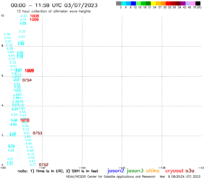
Task: Click the orange 'altika' satellite label
Action: pyautogui.click(x=152, y=170)
